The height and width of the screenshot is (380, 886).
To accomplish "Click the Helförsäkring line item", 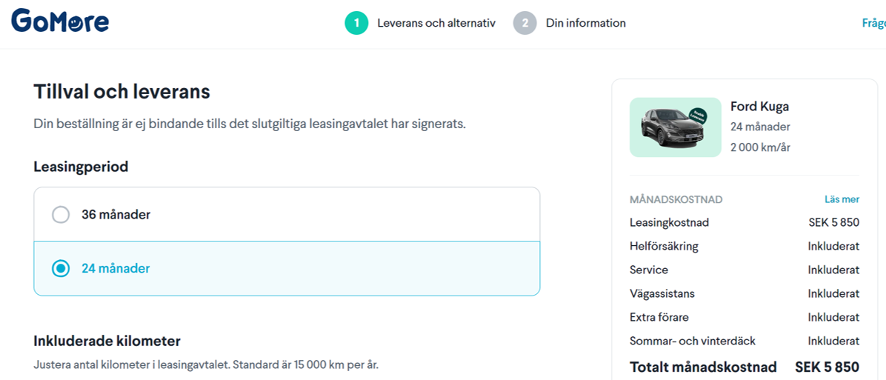I will pos(664,246).
